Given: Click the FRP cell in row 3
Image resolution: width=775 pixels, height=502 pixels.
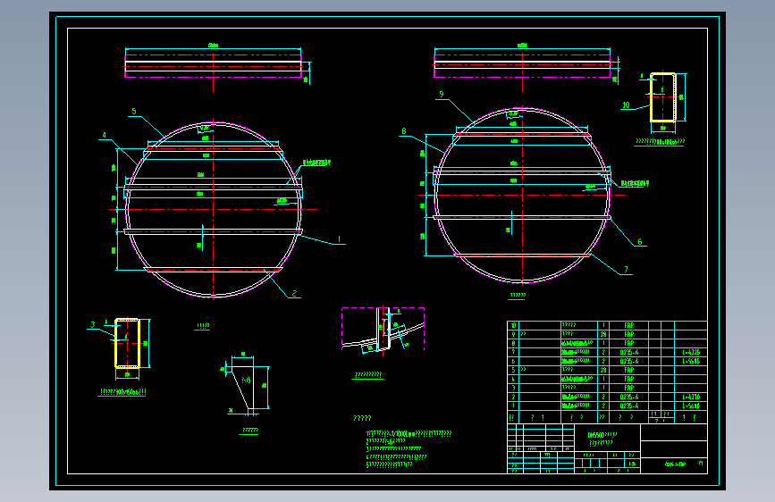Looking at the screenshot, I should [628, 388].
